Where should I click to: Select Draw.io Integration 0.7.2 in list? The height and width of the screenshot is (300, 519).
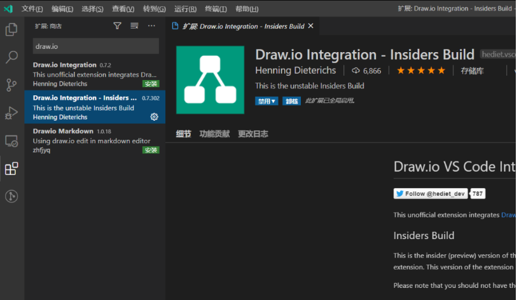[95, 74]
